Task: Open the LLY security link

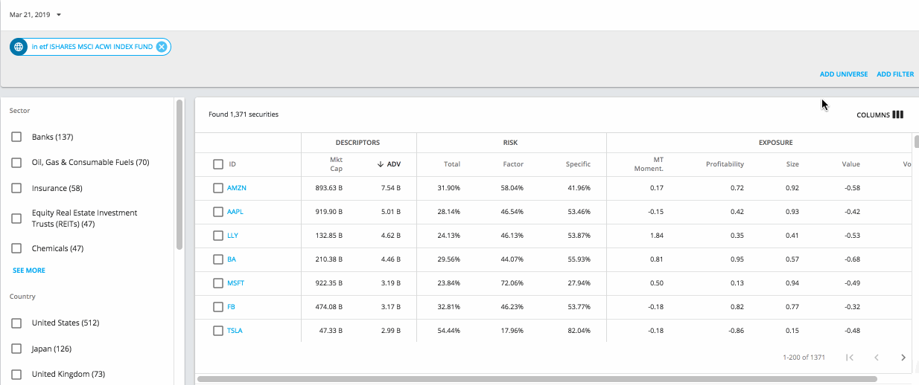Action: point(232,236)
